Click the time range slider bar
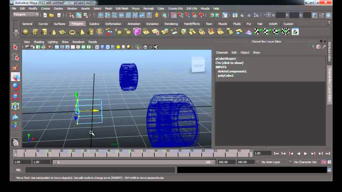Viewport: 342px width, 192px height. click(134, 162)
